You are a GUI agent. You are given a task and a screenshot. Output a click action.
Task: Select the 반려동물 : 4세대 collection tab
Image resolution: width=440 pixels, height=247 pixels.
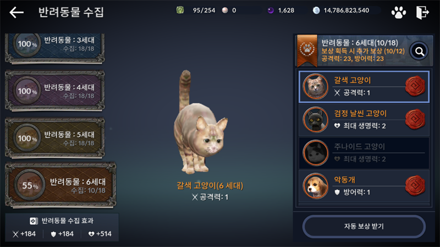55,91
